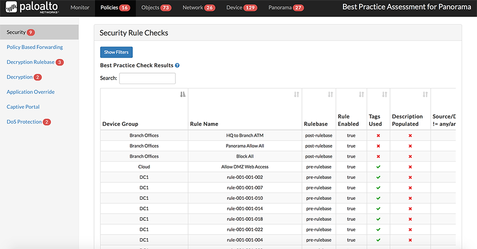Select Security in the sidebar

coord(39,32)
